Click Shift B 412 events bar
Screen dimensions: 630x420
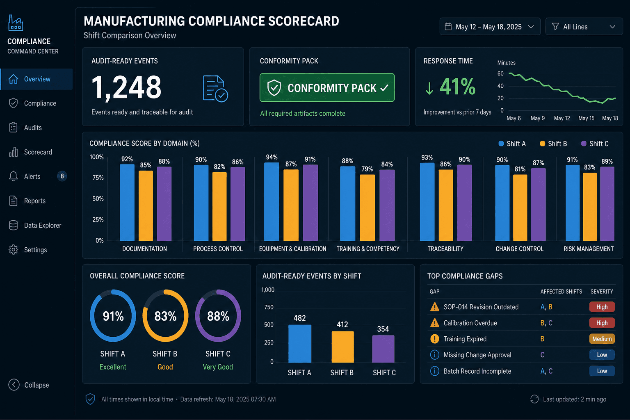(342, 347)
